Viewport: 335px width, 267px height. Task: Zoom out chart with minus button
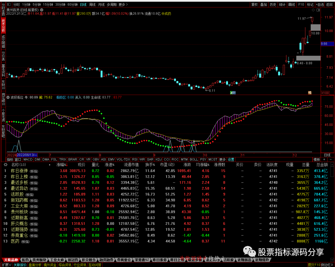pos(331,160)
